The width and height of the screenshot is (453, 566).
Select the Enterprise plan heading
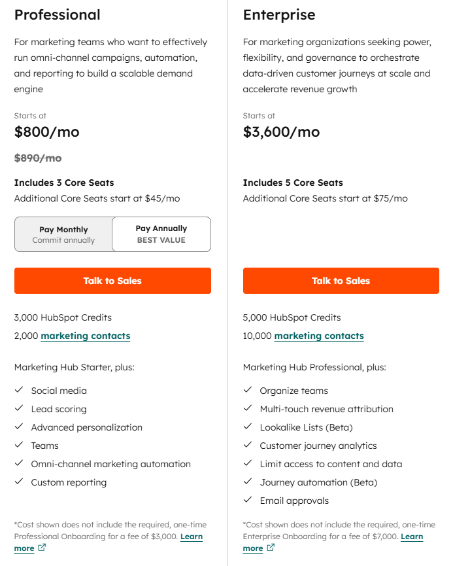click(x=279, y=14)
